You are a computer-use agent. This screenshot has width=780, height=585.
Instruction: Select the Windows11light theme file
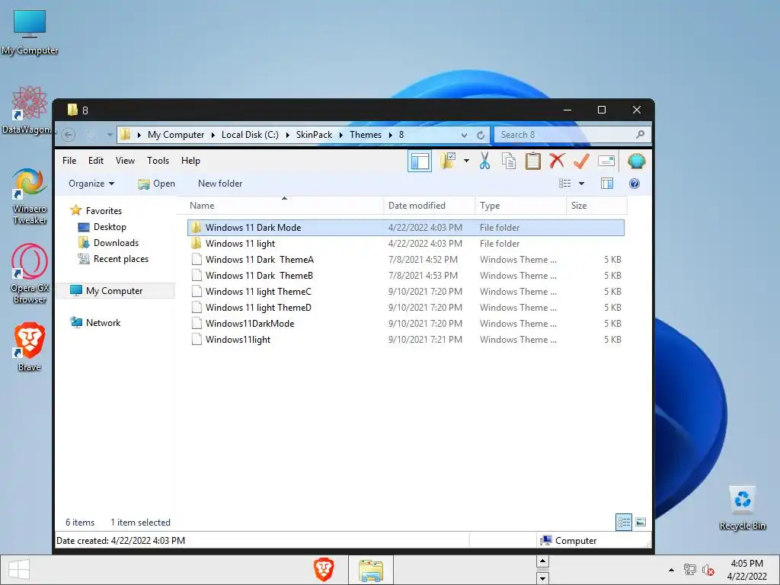point(406,339)
